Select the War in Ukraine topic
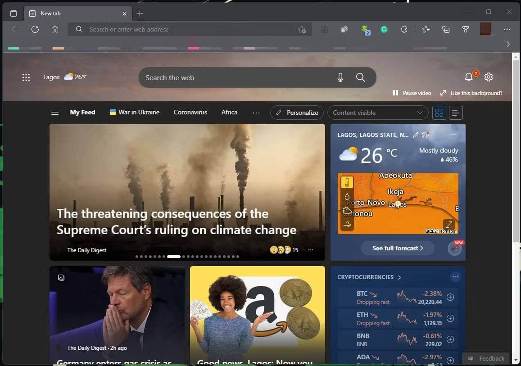The height and width of the screenshot is (366, 521). click(134, 112)
